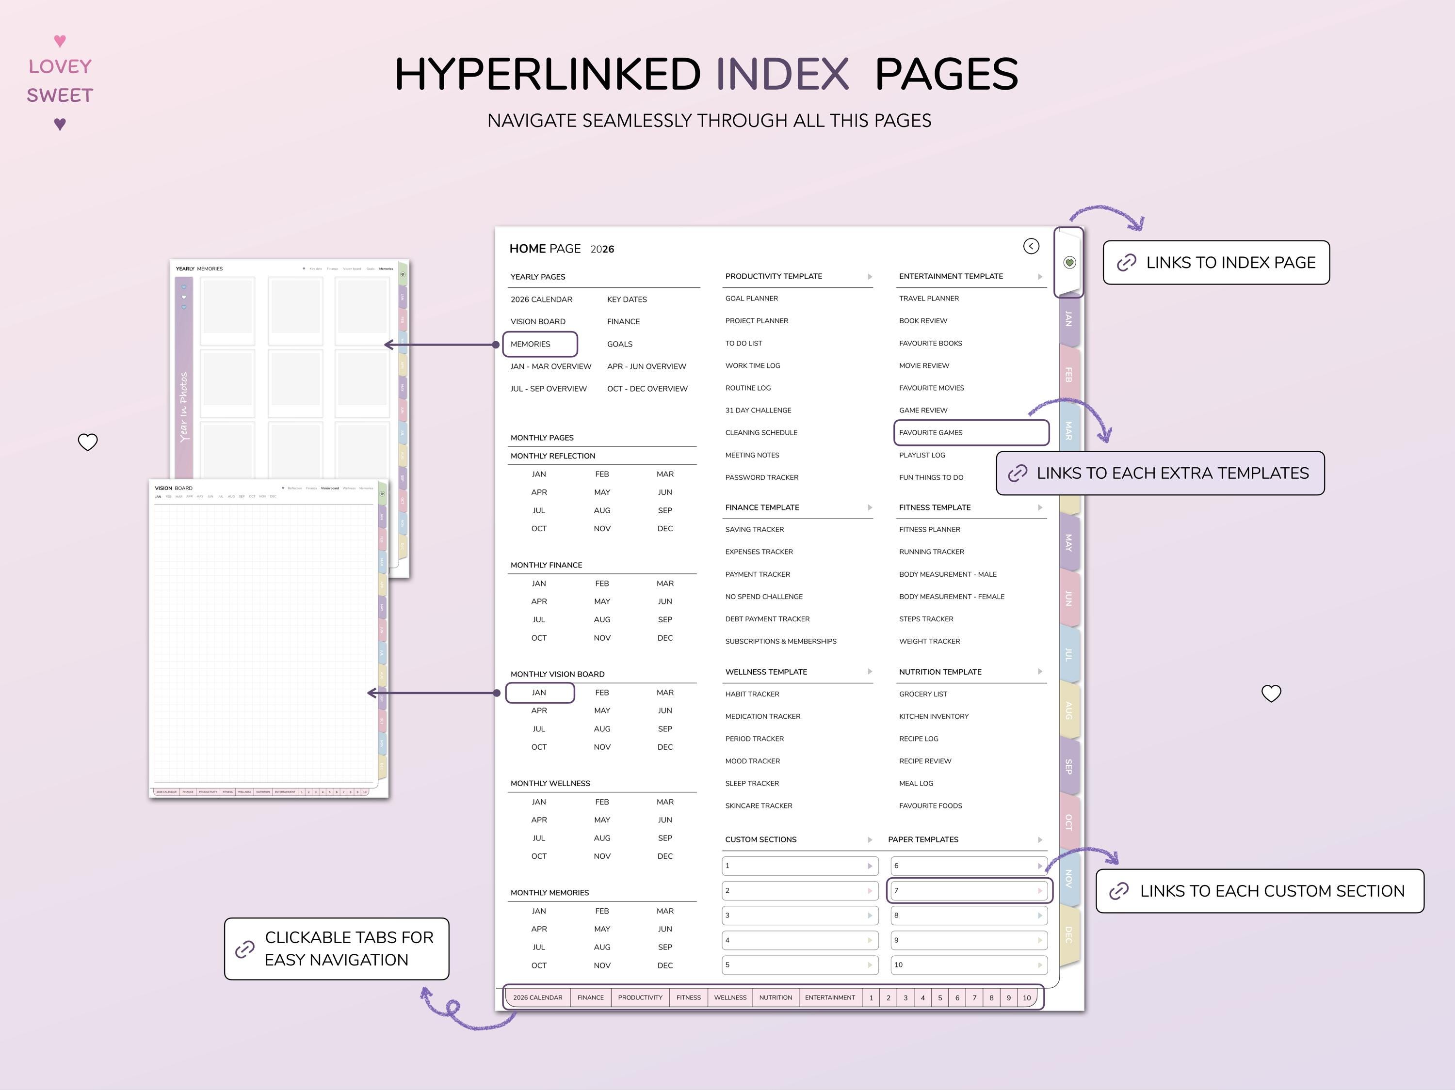Screen dimensions: 1455x1090
Task: Open custom section 5 arrow
Action: pyautogui.click(x=870, y=965)
